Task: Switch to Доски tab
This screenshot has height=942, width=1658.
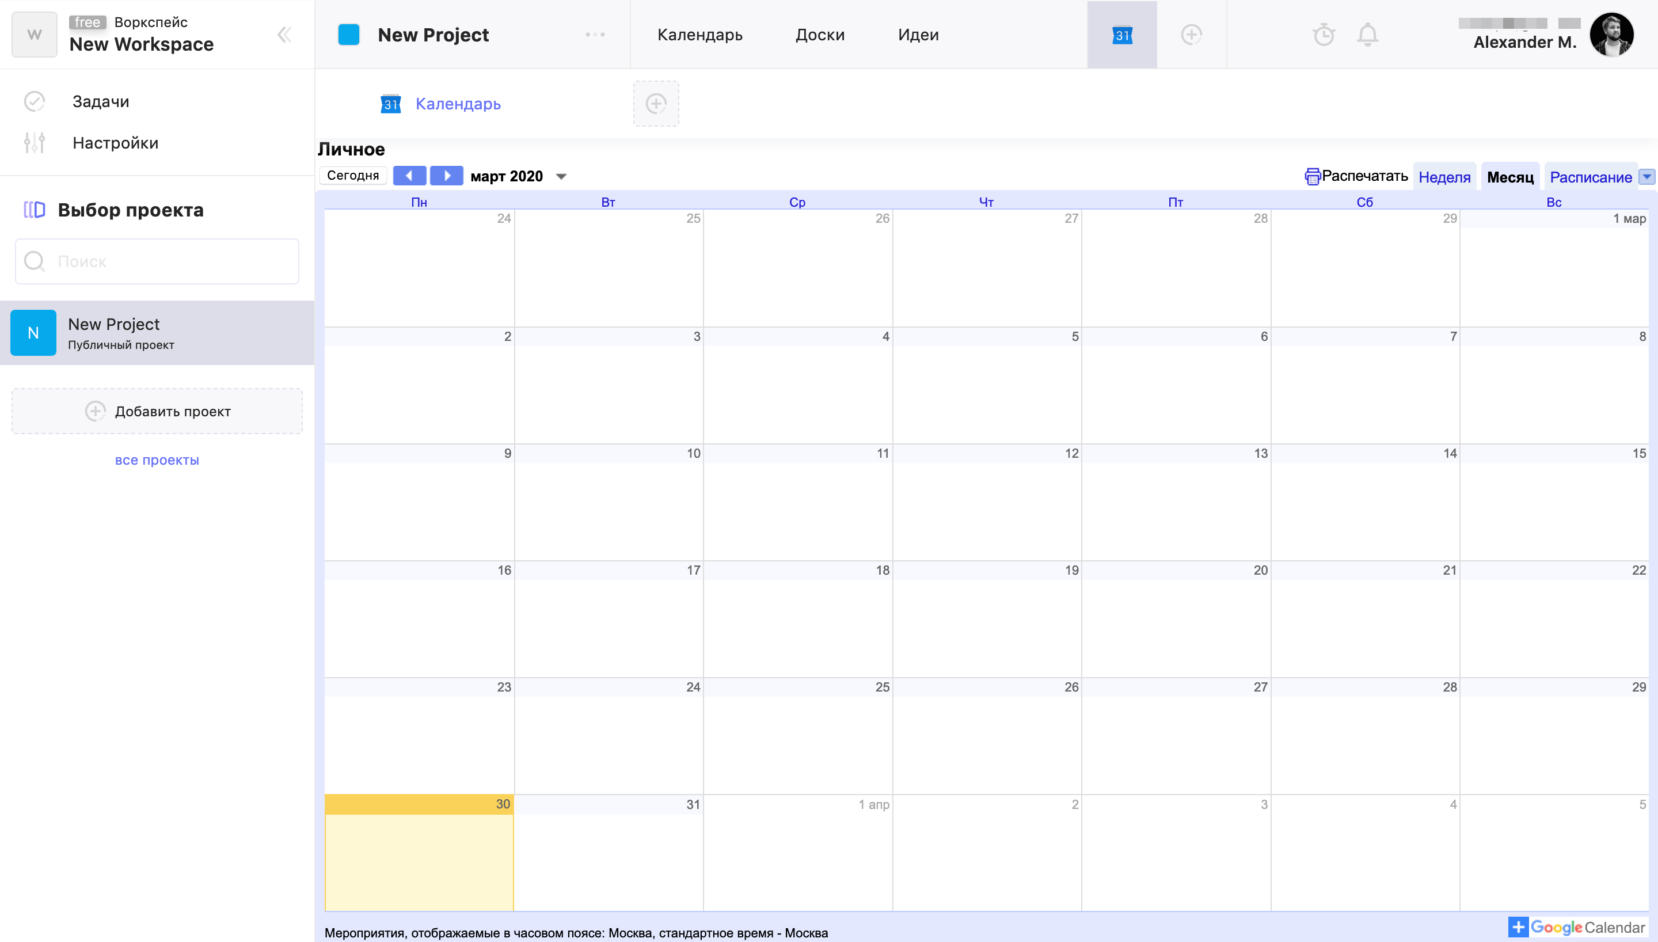Action: click(x=820, y=35)
